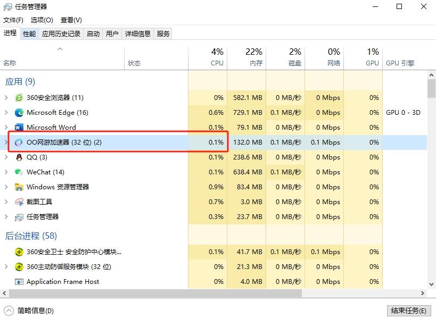Expand the Windows 资源管理器 process row
Screen dimensions: 436x319
(x=6, y=187)
